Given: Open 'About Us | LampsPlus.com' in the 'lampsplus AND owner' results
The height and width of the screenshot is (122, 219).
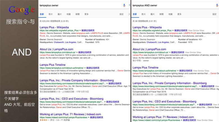Looking at the screenshot, I should [x=149, y=49].
